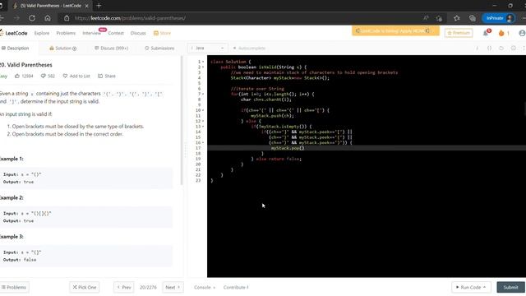Click the Contribute link
The width and height of the screenshot is (526, 296).
click(236, 287)
